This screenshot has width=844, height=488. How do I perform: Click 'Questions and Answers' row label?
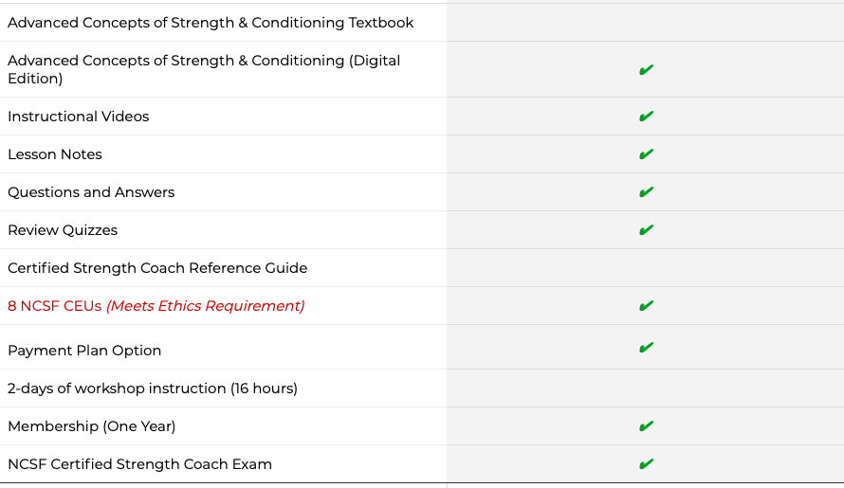[x=91, y=192]
